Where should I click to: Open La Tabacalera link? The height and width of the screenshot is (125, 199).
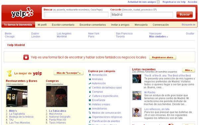(x=57, y=111)
